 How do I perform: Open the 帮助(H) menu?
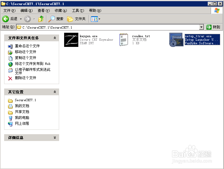[95, 11]
